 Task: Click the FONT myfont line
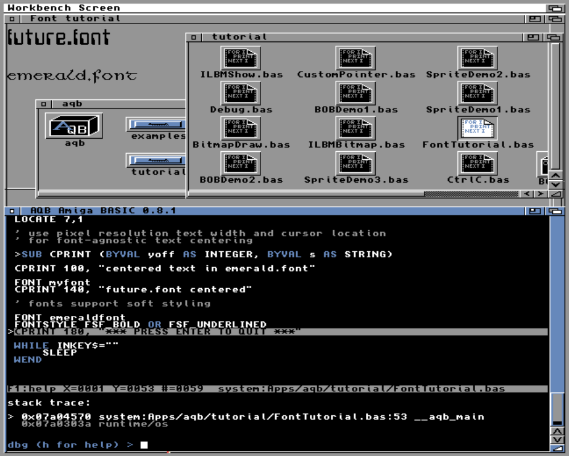pos(52,282)
